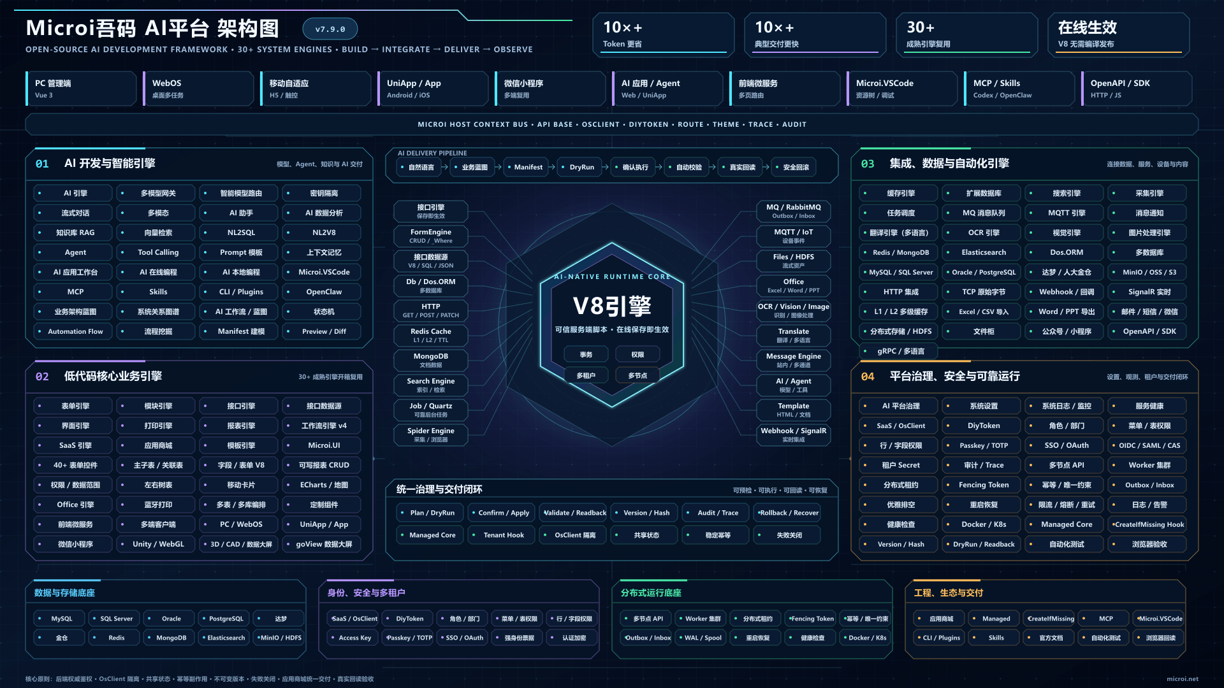Select the Webhook / SignalR 实时集成 node

(794, 435)
